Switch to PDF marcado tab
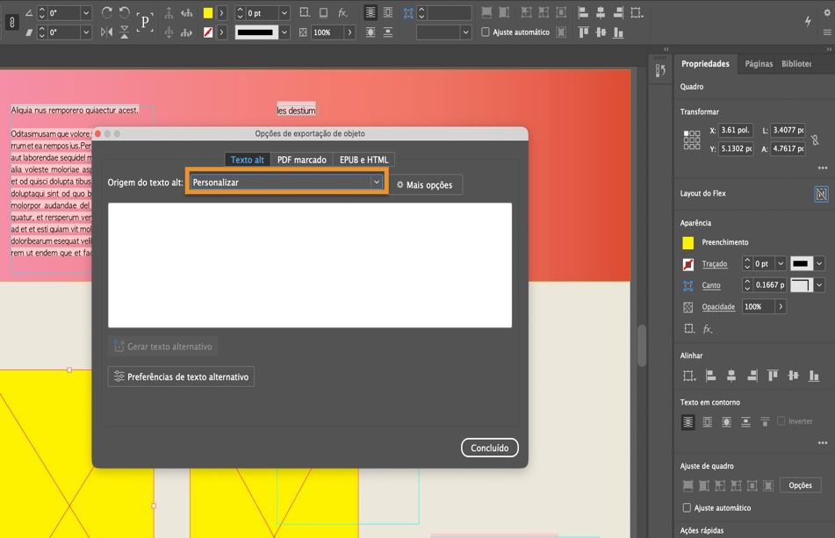Image resolution: width=835 pixels, height=538 pixels. tap(301, 160)
